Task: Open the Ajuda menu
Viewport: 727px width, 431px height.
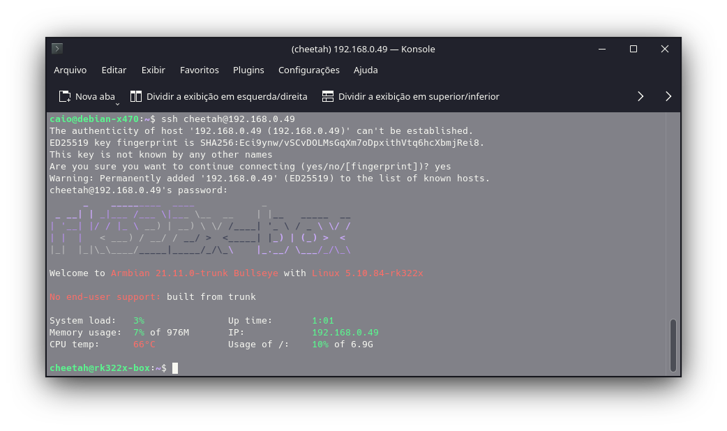Action: 366,70
